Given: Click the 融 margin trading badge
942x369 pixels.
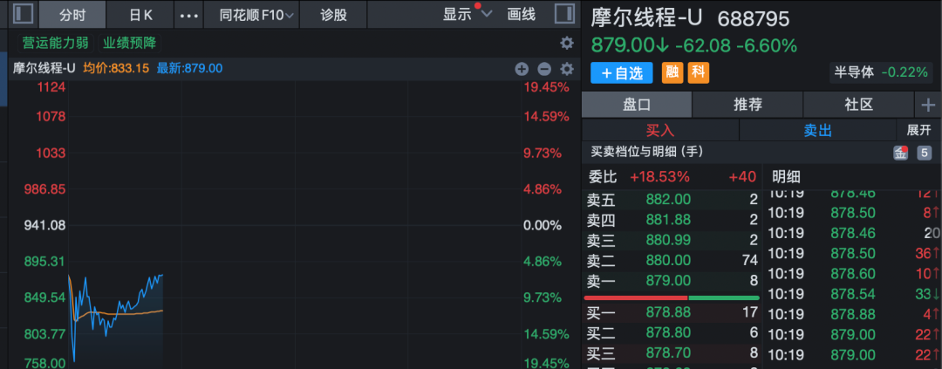Looking at the screenshot, I should (672, 72).
